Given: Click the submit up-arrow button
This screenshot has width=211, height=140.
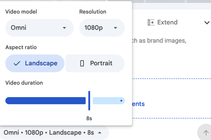Looking at the screenshot, I should click(x=205, y=133).
